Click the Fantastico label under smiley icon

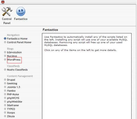point(21,19)
